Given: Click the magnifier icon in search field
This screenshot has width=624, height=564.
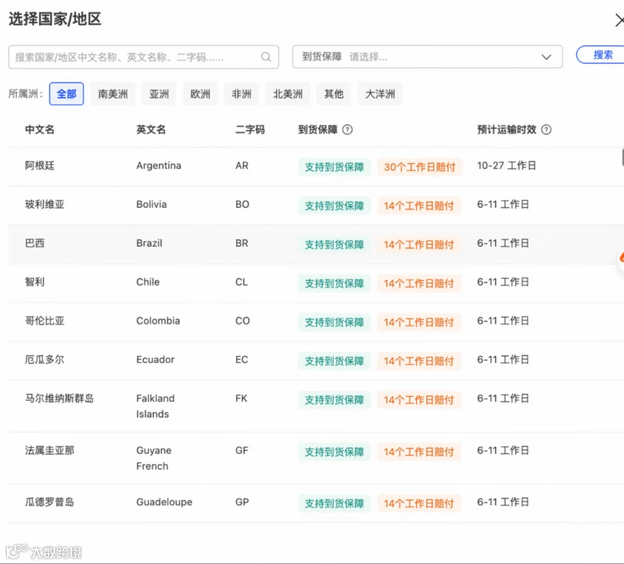Looking at the screenshot, I should (266, 57).
